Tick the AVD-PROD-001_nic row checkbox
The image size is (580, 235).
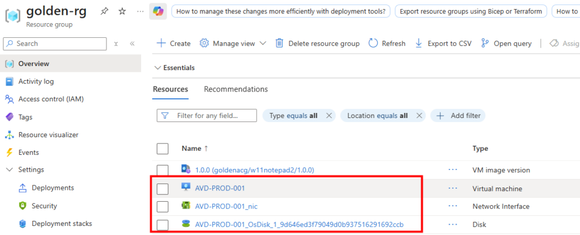pos(163,206)
